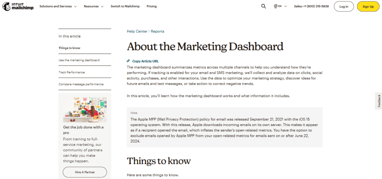Viewport: 382px width, 179px height.
Task: Click the globe language icon
Action: [276, 6]
